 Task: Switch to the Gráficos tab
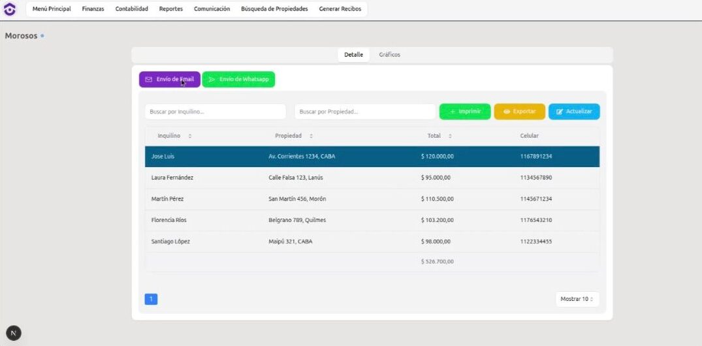[390, 55]
